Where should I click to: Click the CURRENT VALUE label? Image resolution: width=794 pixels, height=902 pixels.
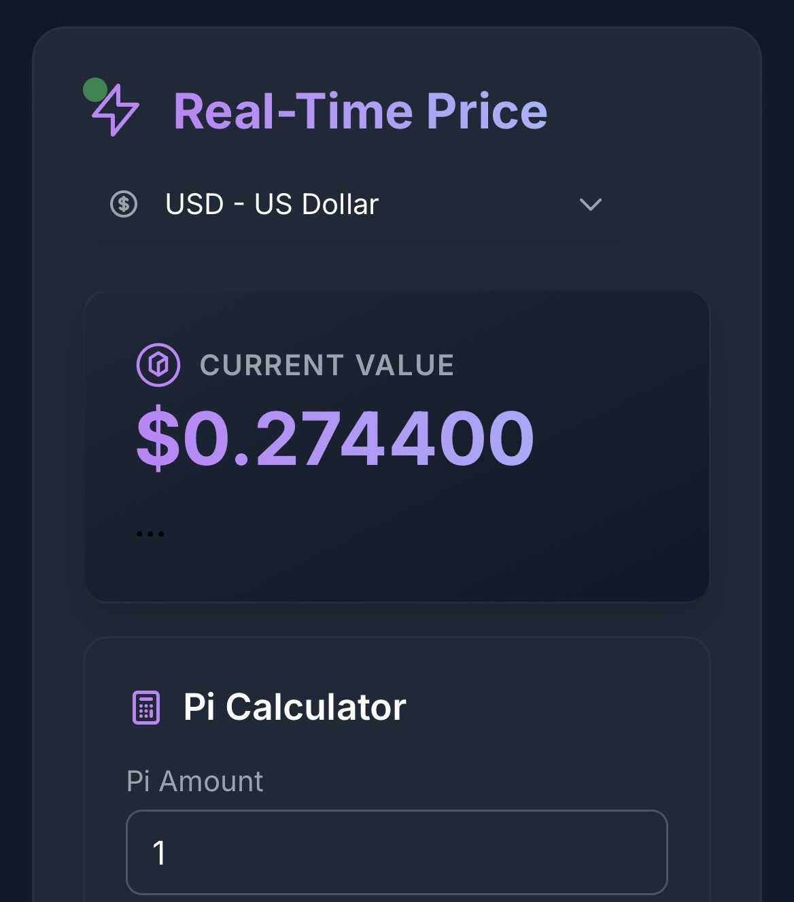pos(327,365)
